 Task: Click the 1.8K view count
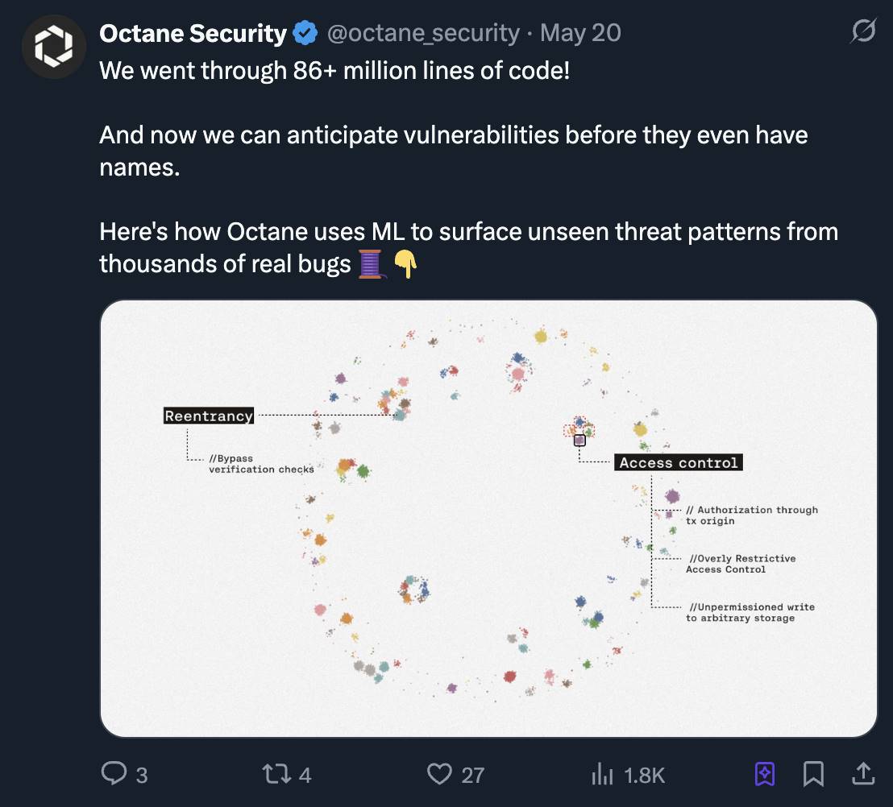[x=644, y=775]
